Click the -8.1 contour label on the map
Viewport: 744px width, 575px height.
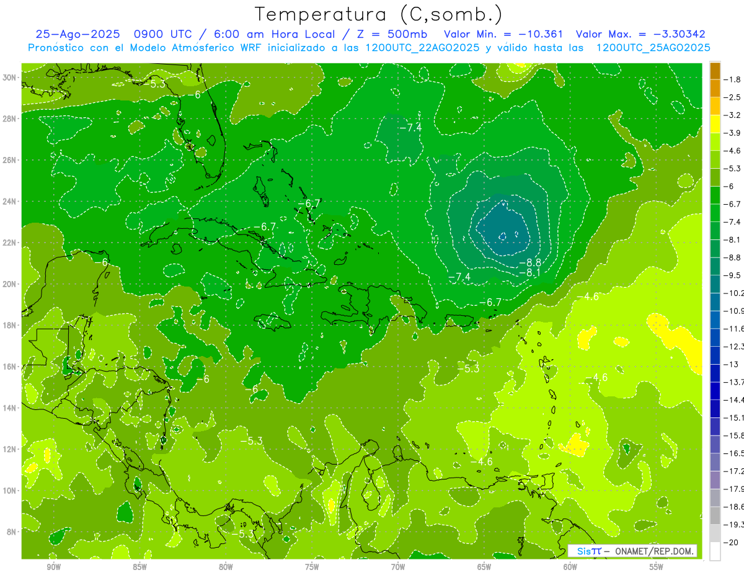pyautogui.click(x=530, y=272)
